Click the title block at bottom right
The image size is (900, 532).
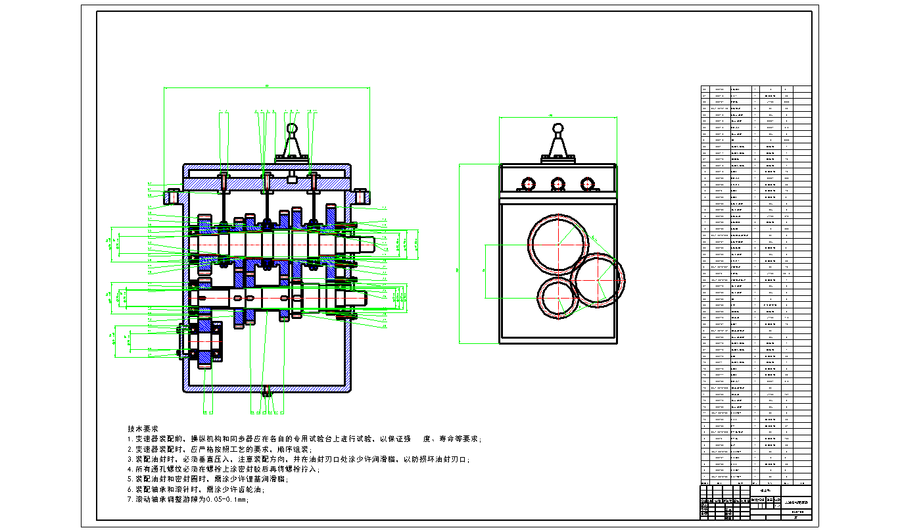coord(755,502)
